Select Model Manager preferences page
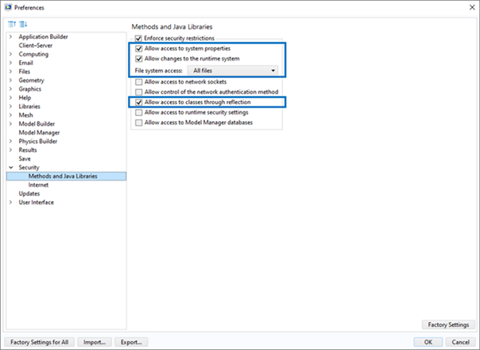 pos(39,132)
